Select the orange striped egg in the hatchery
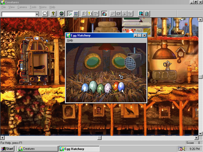This screenshot has width=203, height=152. pyautogui.click(x=116, y=87)
